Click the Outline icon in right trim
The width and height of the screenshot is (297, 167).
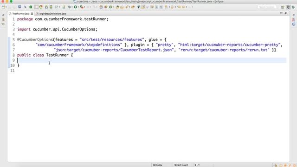[294, 24]
